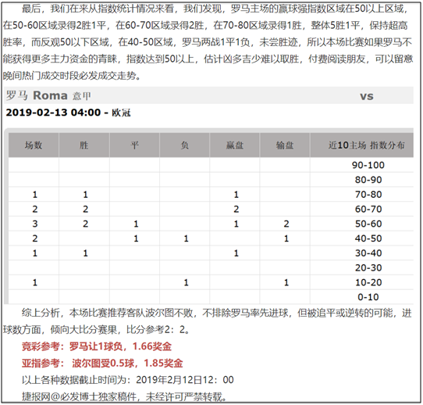423x405 pixels.
Task: Click 赢盘 value 1 in 30-40 row
Action: point(236,253)
